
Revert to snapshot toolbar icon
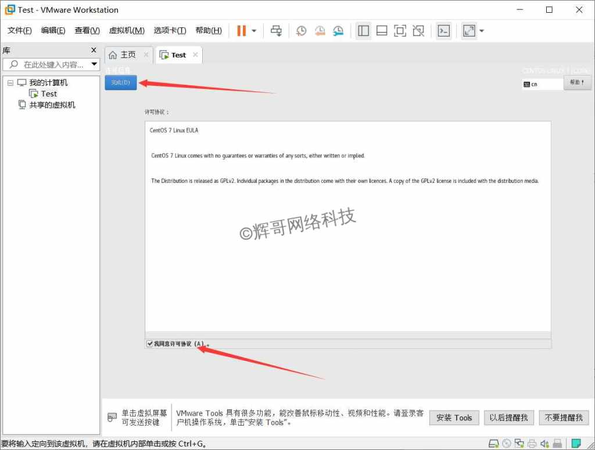click(320, 31)
